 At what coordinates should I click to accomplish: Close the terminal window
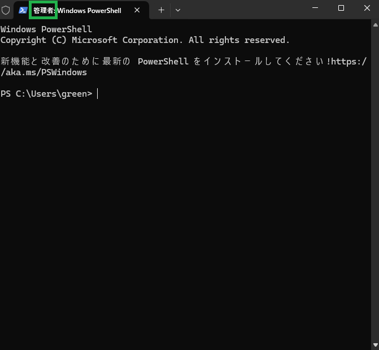(x=367, y=8)
